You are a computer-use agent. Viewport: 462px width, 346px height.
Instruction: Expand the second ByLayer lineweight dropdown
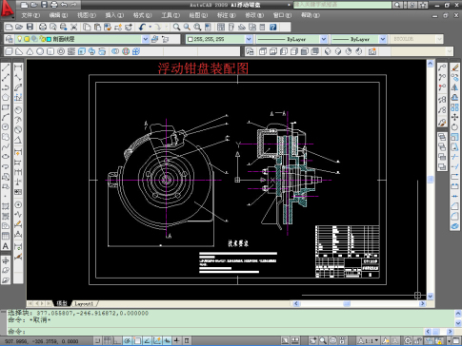click(x=383, y=39)
